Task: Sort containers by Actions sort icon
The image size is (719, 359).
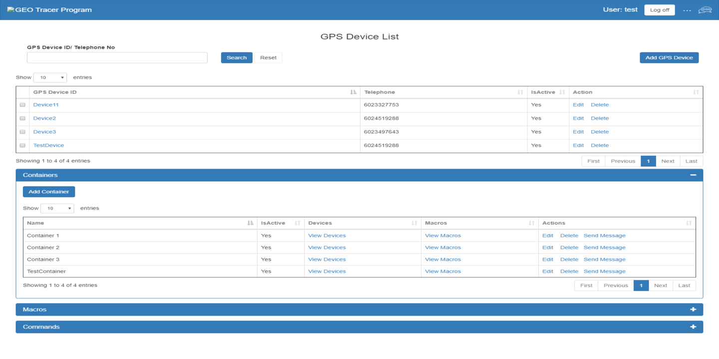Action: (x=689, y=223)
